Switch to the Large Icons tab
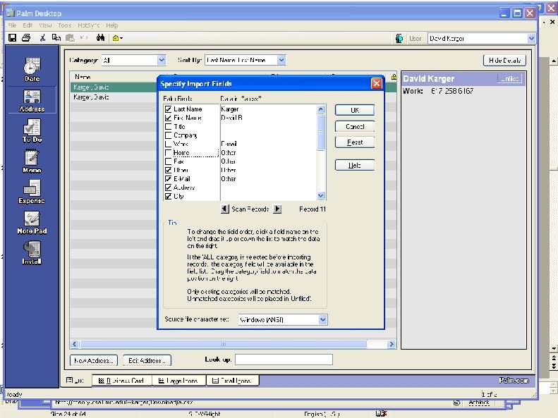Viewport: 558px width, 418px height. 179,381
